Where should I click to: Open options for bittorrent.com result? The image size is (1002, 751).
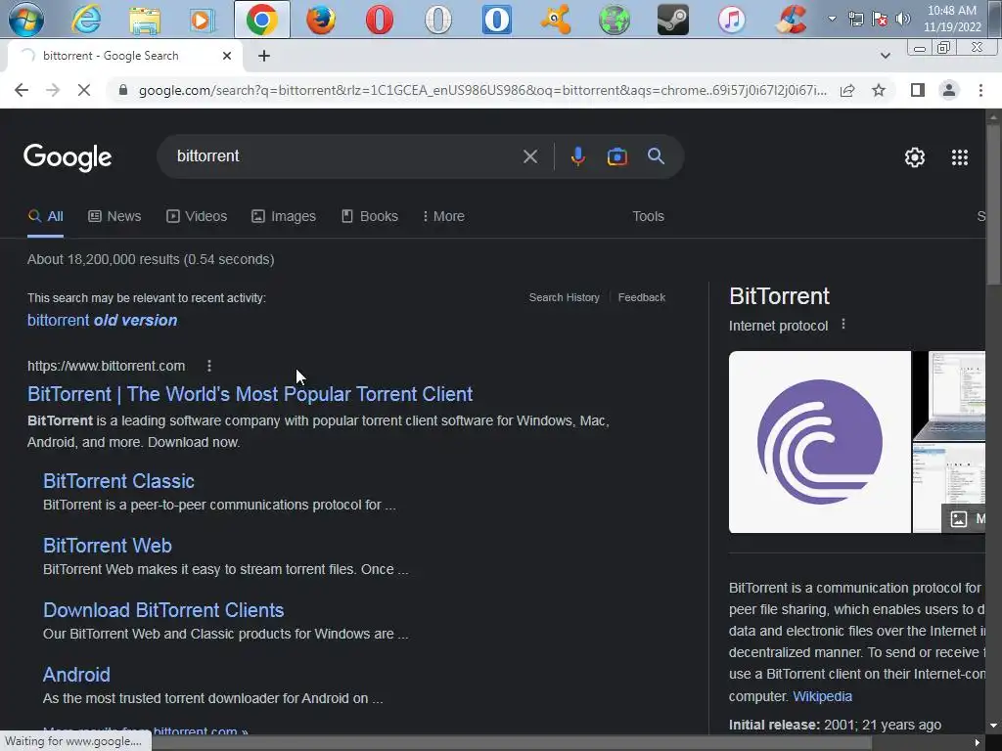click(209, 366)
